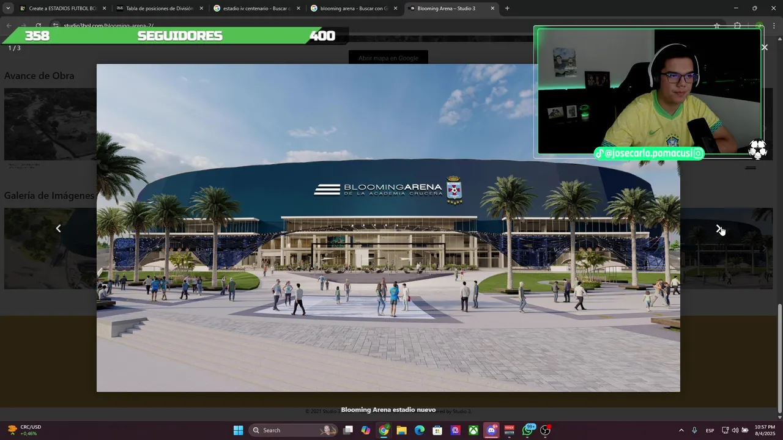Close the Create a ESTADIOS FUTBOL tab
This screenshot has height=440, width=783.
[x=104, y=9]
